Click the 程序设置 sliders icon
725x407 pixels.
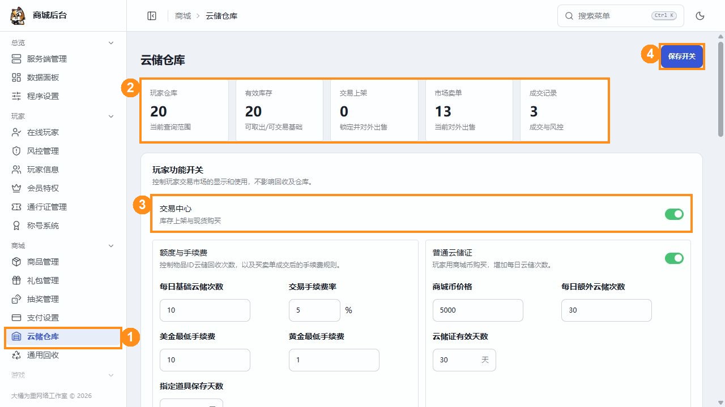click(x=16, y=96)
